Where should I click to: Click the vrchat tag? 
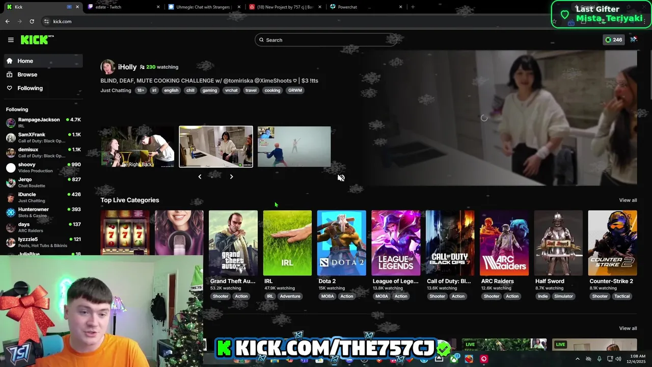(231, 90)
